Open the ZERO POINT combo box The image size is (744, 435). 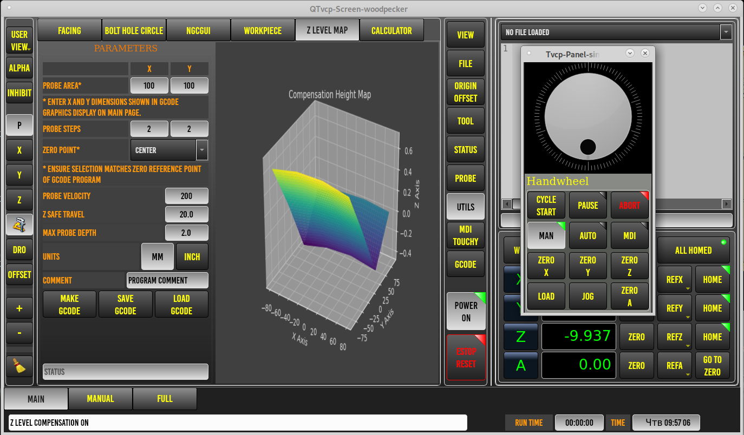(169, 150)
